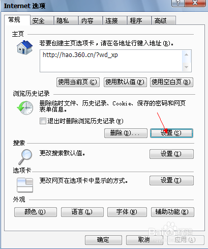Screen dimensions: 208x249
Task: Go to the 连接 tab
Action: [115, 21]
